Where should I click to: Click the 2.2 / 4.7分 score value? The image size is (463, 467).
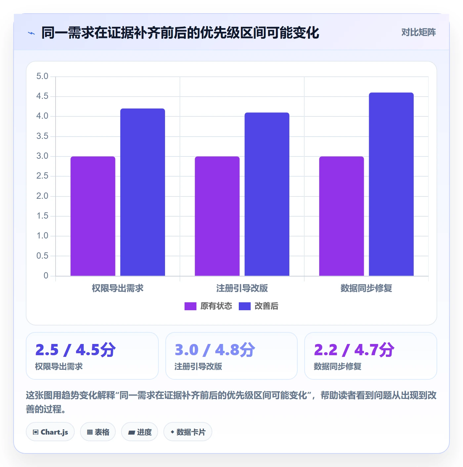[x=354, y=350]
